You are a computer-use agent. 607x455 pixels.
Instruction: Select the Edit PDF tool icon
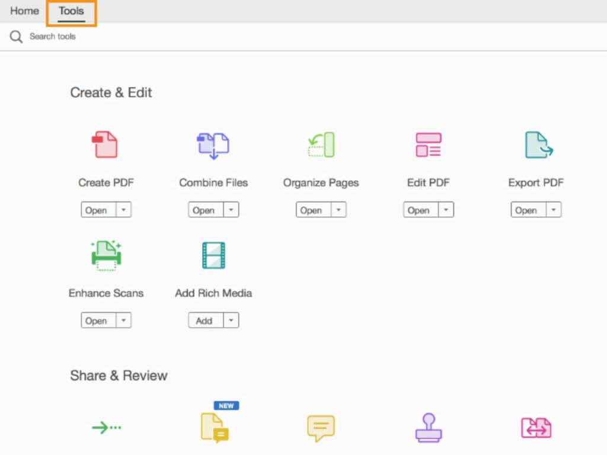tap(429, 145)
